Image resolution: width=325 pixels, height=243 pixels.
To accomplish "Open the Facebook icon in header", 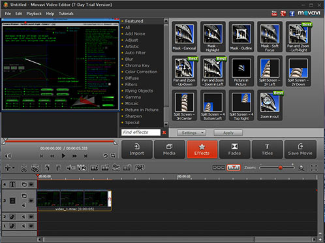I will click(292, 14).
